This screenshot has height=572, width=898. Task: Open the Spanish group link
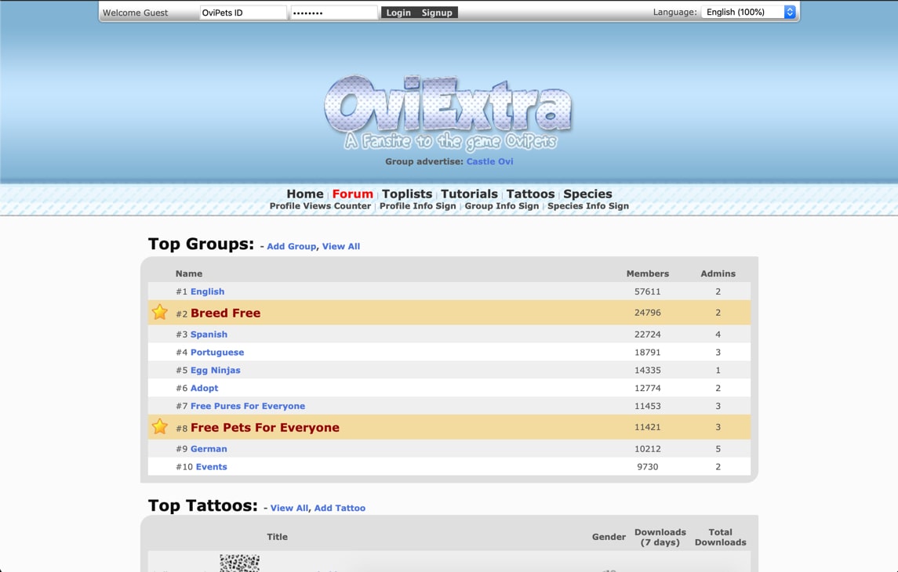(209, 334)
